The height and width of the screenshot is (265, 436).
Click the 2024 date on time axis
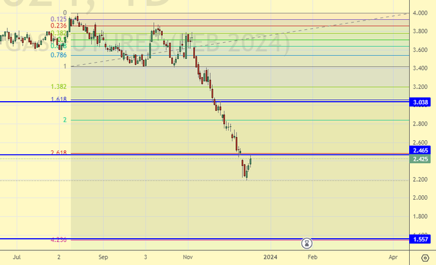270,257
